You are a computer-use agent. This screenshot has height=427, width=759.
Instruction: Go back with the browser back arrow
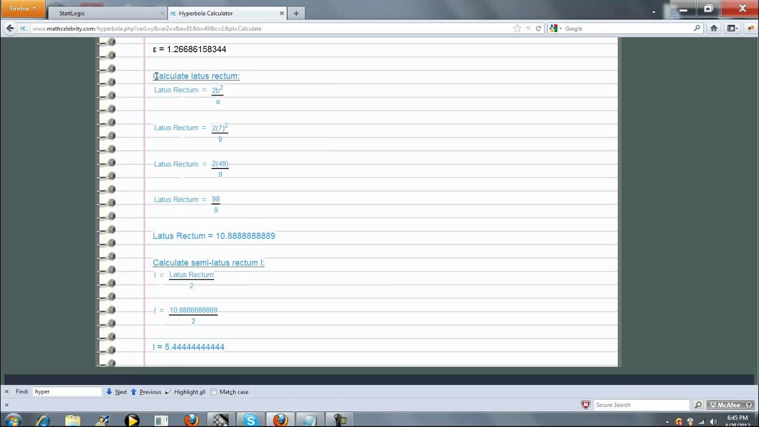(x=9, y=28)
